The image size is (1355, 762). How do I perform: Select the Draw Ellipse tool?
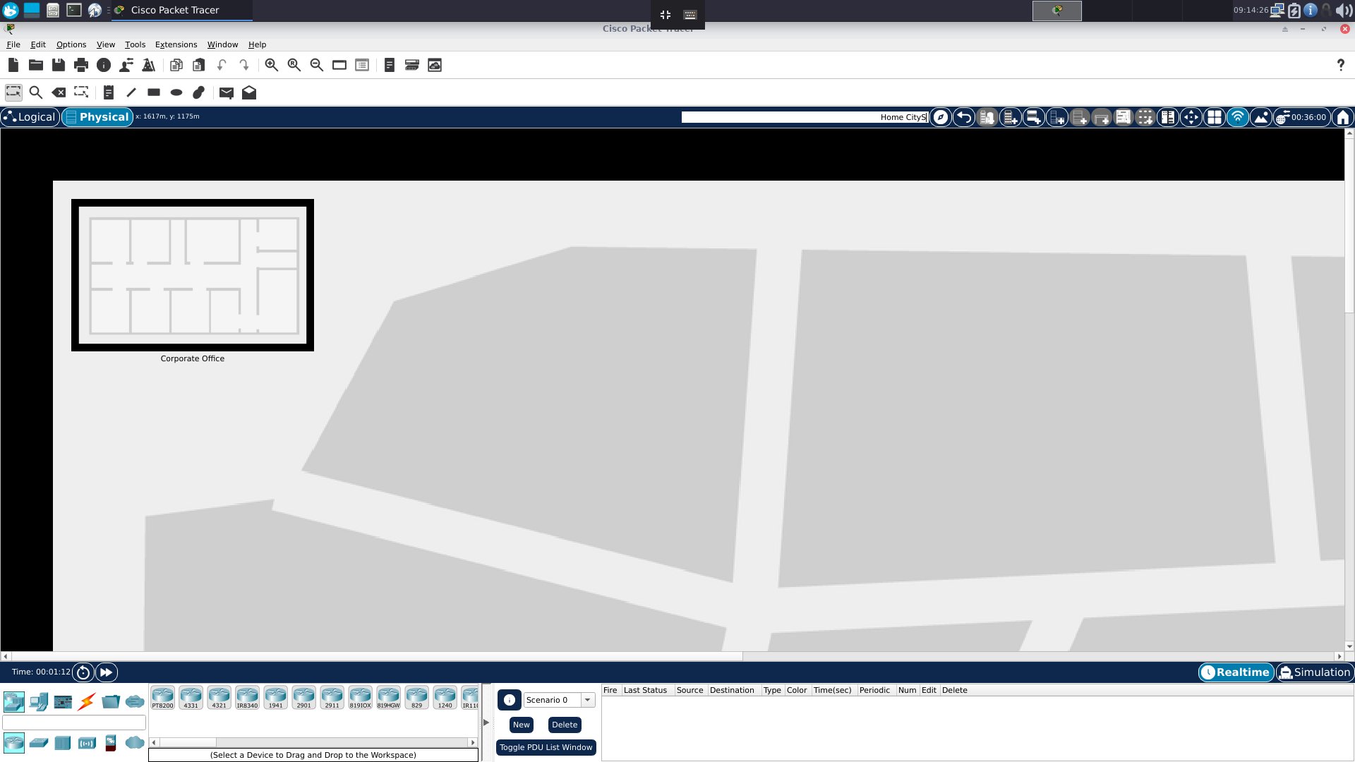(176, 92)
